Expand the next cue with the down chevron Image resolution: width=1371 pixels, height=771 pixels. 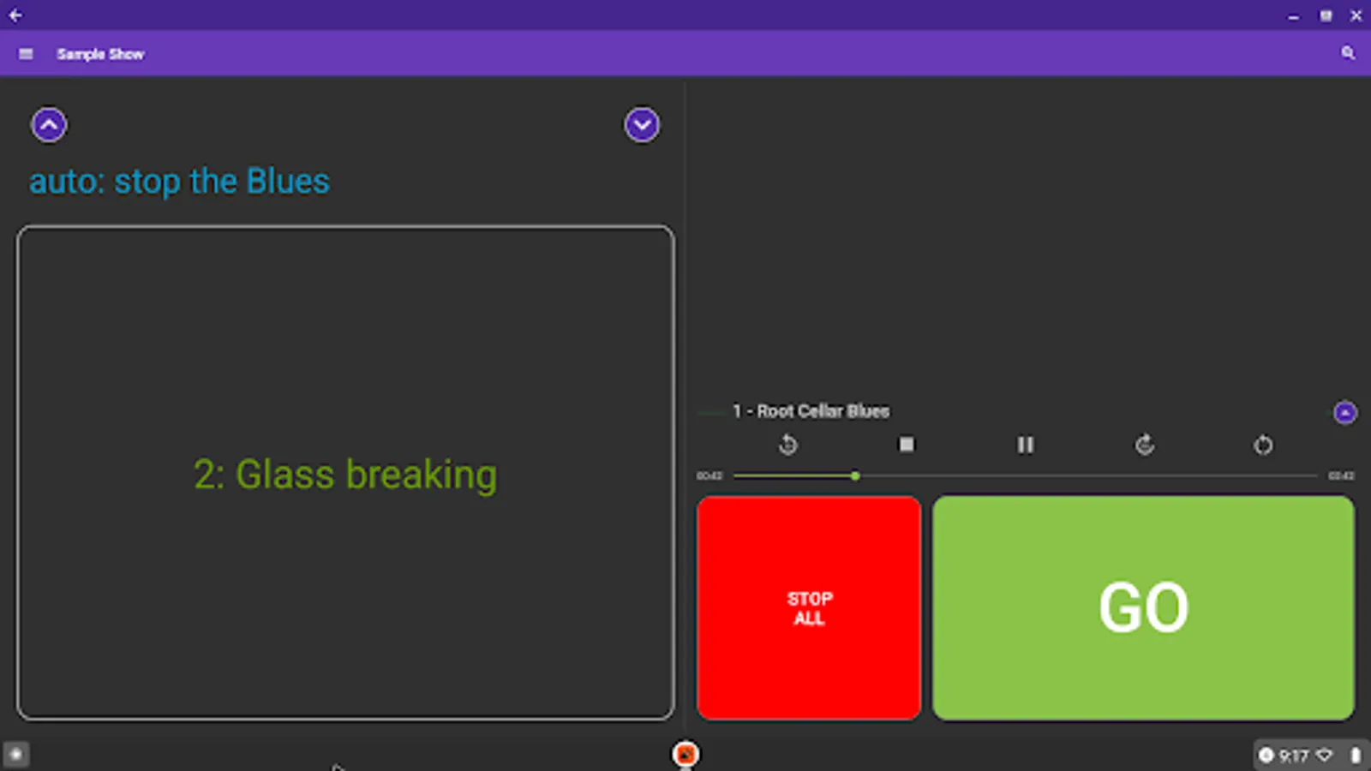[641, 124]
